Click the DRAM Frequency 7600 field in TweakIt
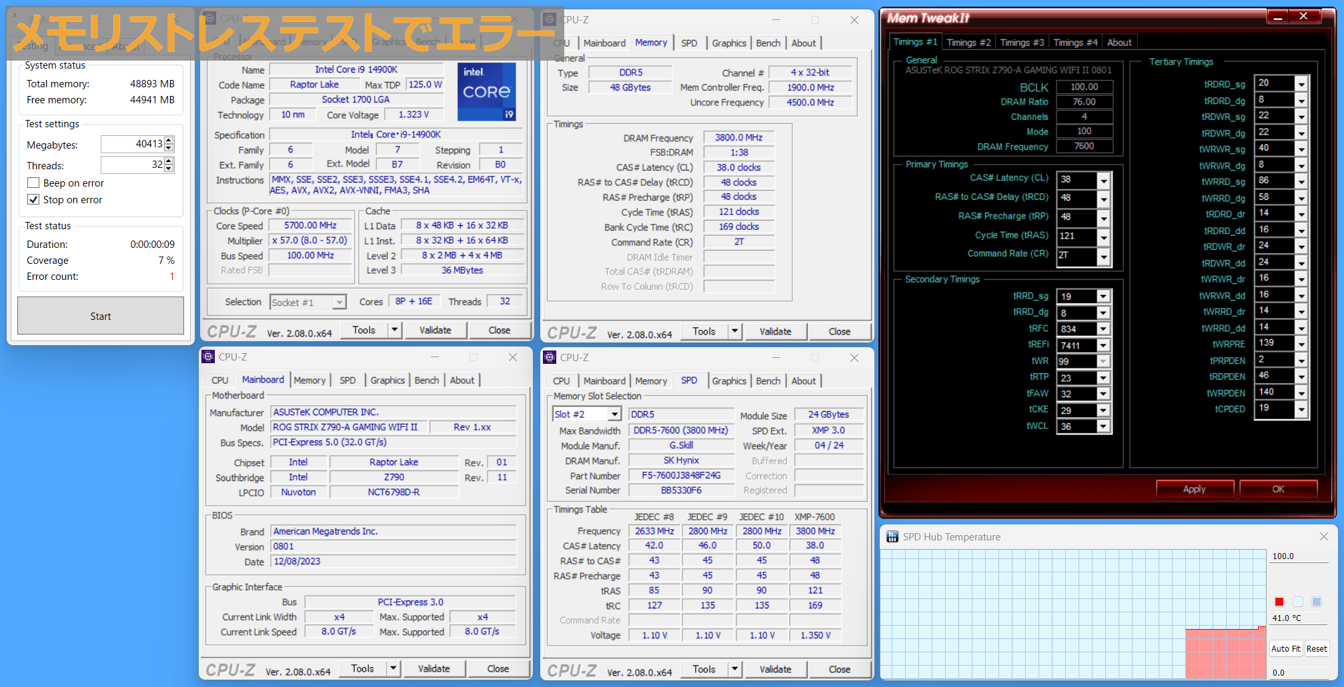 pyautogui.click(x=1084, y=146)
